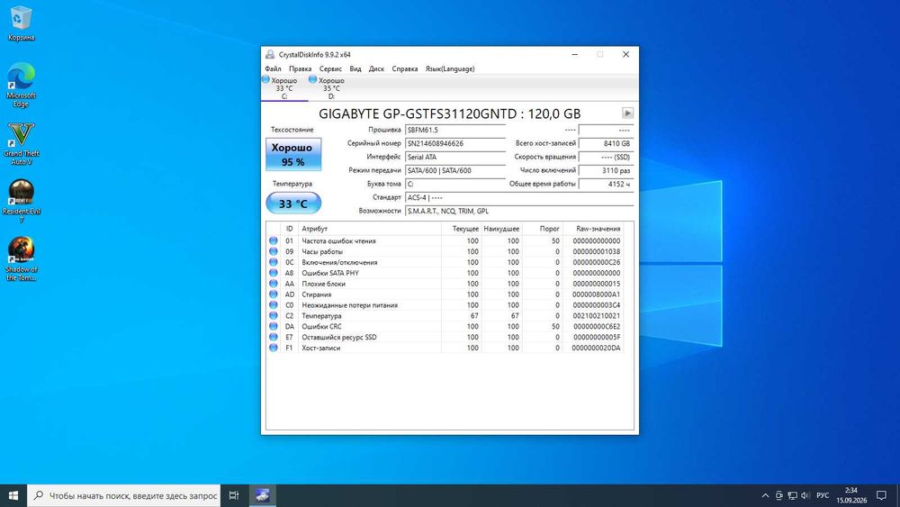This screenshot has width=900, height=507.
Task: Click the transfer mode field SATA/600 | SATA/600
Action: (454, 170)
